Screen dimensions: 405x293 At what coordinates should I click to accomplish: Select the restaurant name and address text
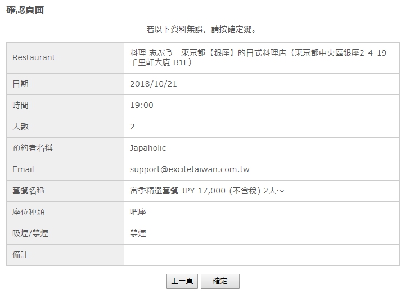258,57
